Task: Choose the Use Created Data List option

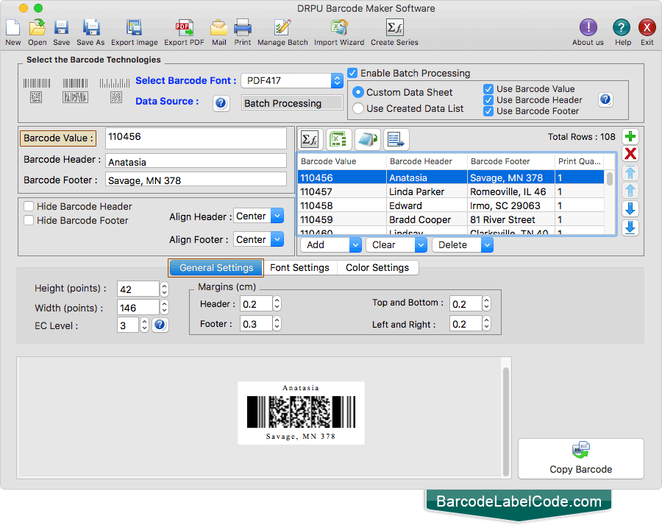Action: [x=358, y=109]
